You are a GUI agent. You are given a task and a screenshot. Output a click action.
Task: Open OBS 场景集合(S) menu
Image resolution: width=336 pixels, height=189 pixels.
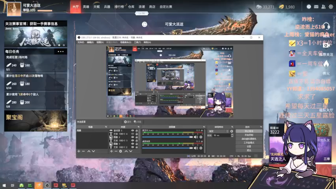pyautogui.click(x=126, y=42)
